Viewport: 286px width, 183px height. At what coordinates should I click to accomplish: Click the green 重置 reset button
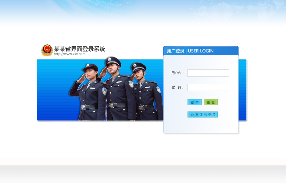pos(211,102)
